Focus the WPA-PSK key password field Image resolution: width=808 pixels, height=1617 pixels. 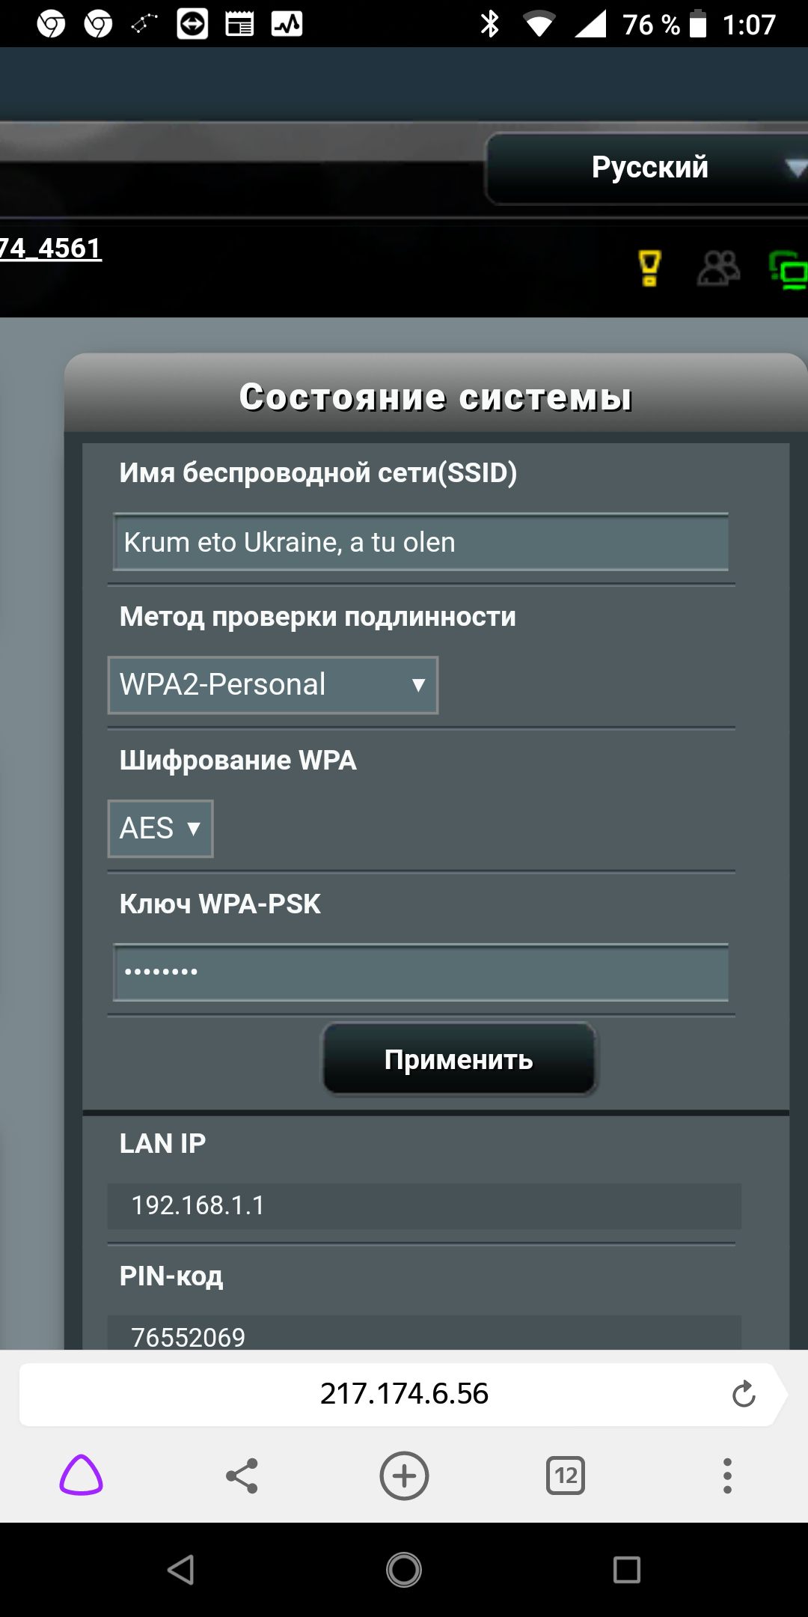(x=420, y=972)
